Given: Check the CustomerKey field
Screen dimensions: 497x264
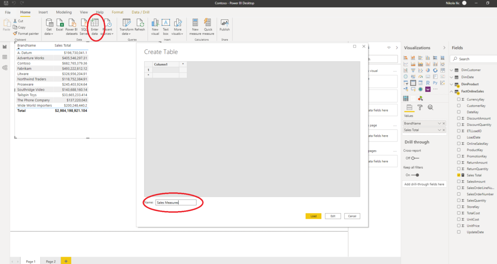Looking at the screenshot, I should (459, 106).
